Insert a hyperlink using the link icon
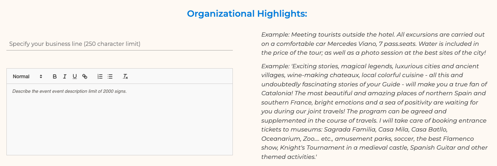This screenshot has height=166, width=497. 85,76
